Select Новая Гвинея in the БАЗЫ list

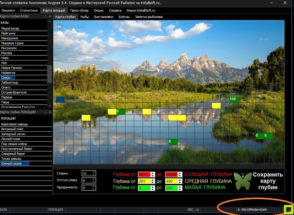tap(24, 68)
